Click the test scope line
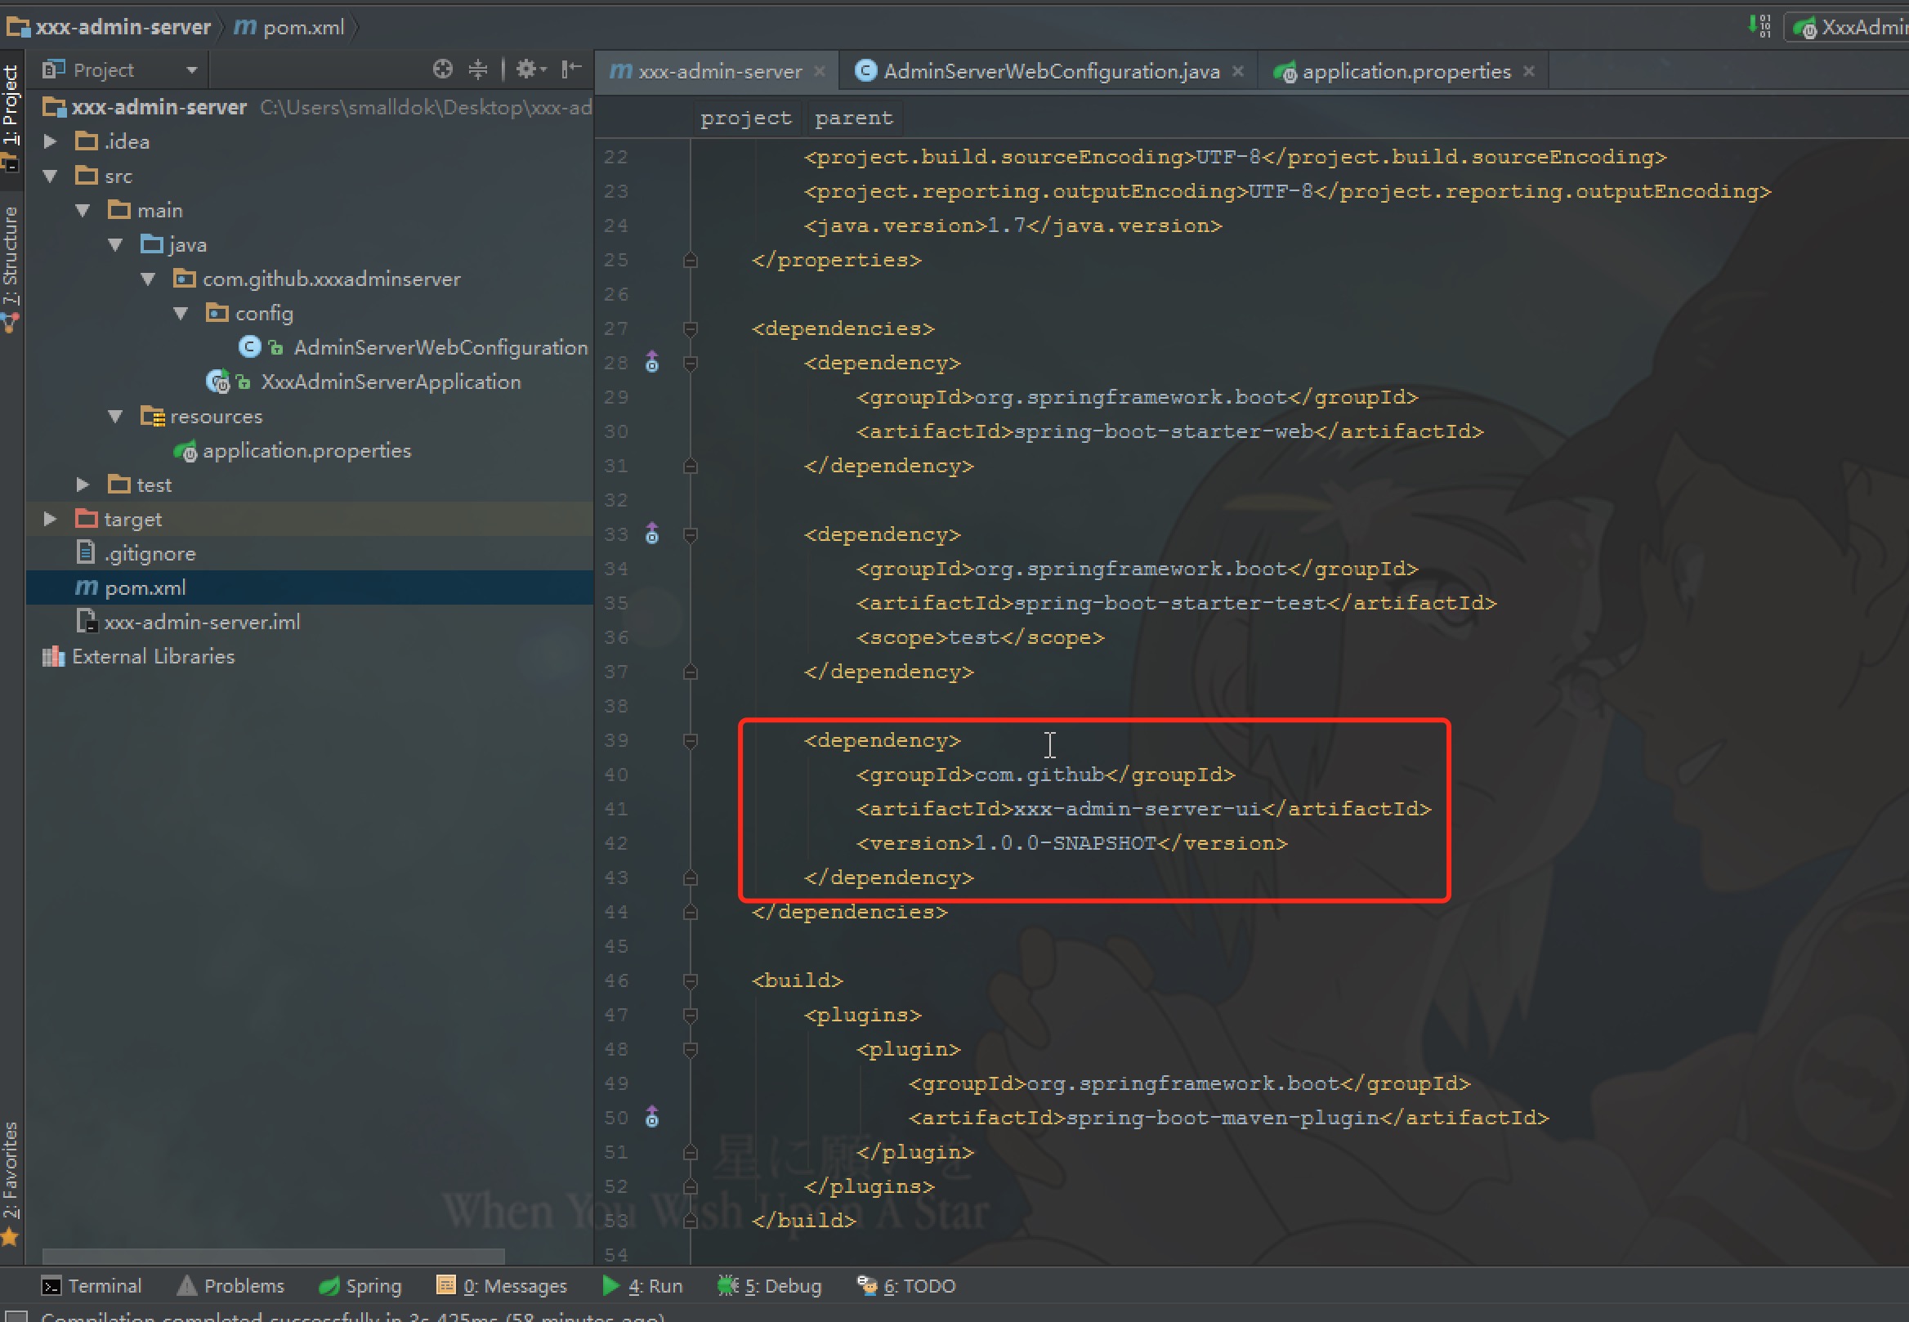Screen dimensions: 1909x1322 (980, 637)
